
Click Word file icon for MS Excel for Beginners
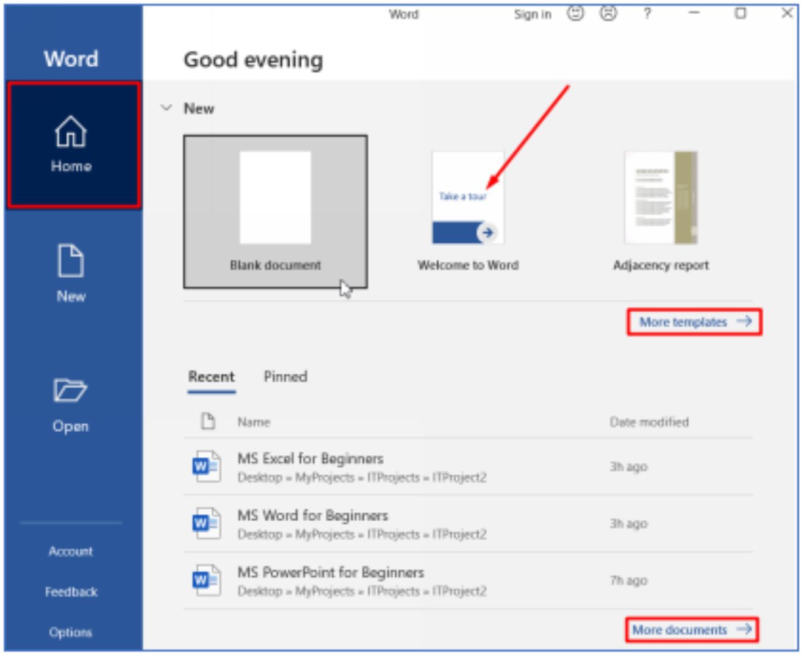pyautogui.click(x=206, y=467)
